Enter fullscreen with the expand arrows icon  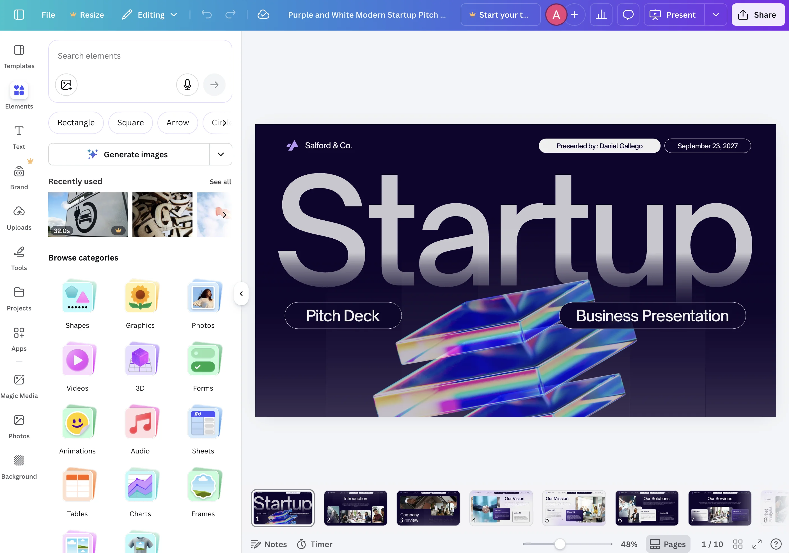click(757, 544)
